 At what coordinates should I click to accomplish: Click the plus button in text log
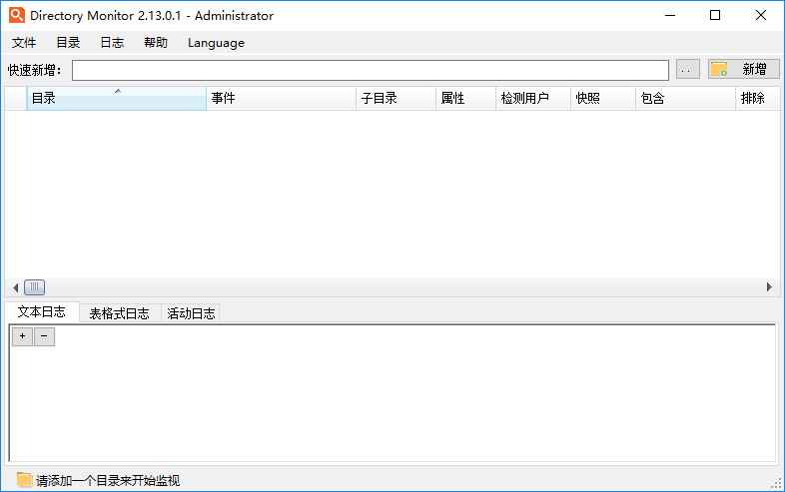(x=22, y=337)
